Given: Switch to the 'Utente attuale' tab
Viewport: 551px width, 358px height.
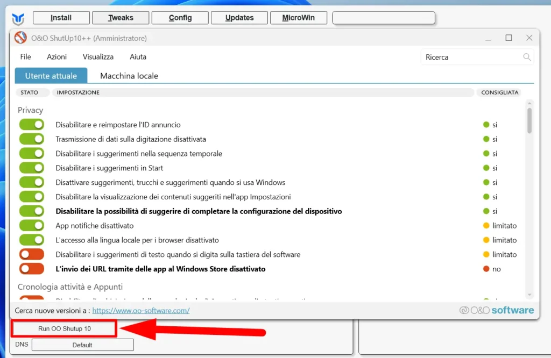Looking at the screenshot, I should [51, 75].
